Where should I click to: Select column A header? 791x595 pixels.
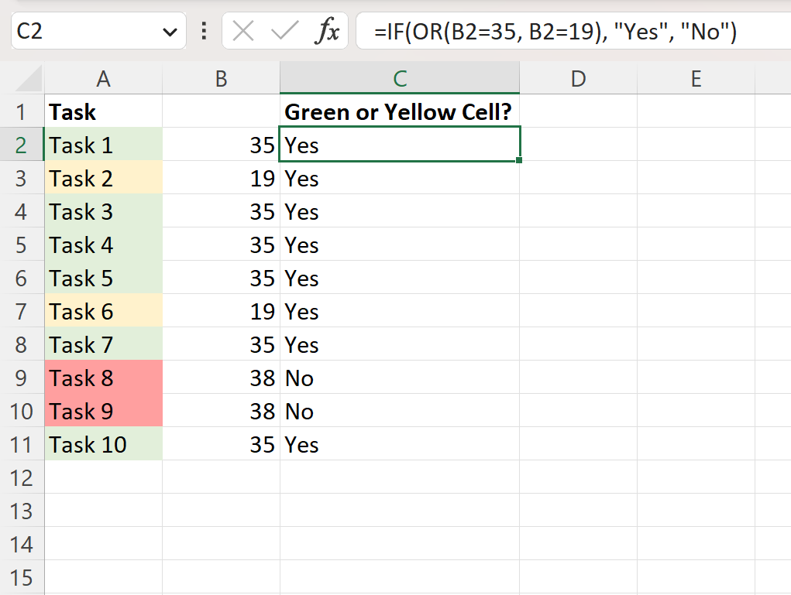point(103,79)
